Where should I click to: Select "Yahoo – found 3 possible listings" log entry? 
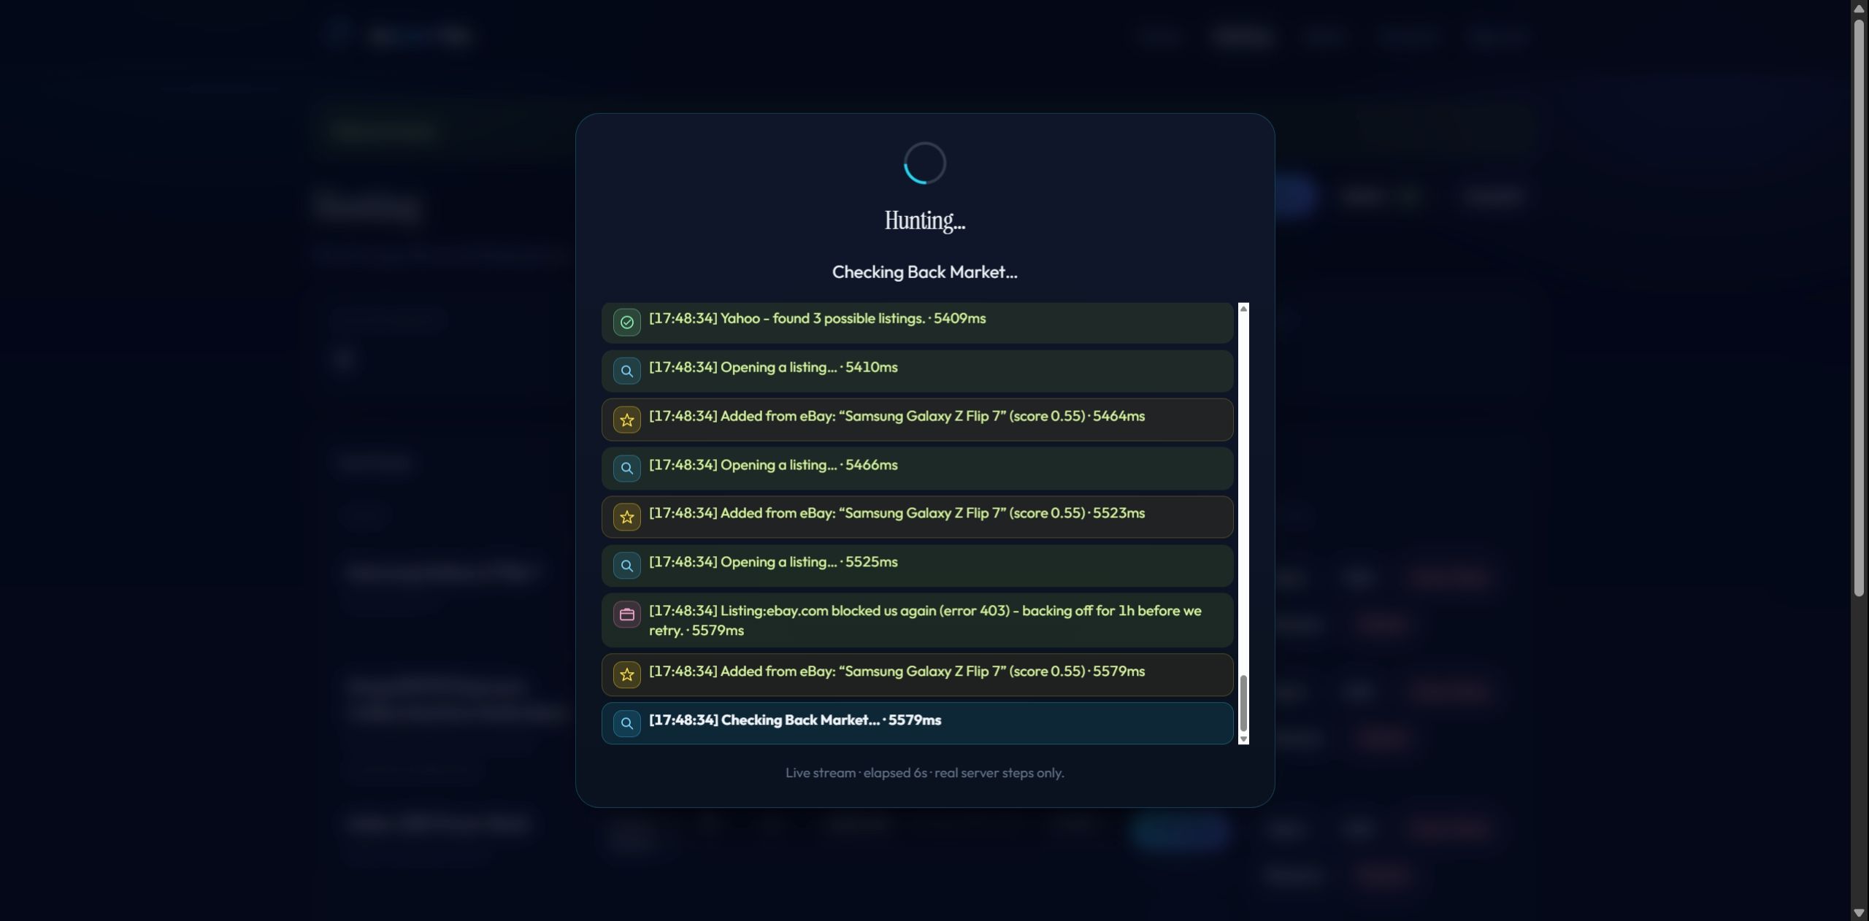pyautogui.click(x=917, y=322)
